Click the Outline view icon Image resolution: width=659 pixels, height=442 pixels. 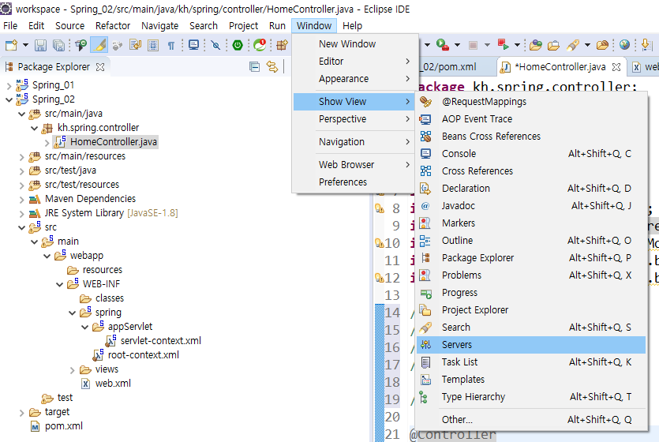[425, 240]
